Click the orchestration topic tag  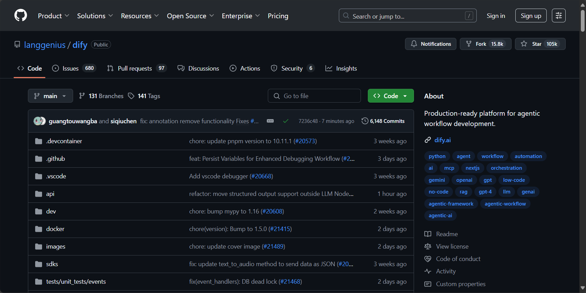[506, 168]
